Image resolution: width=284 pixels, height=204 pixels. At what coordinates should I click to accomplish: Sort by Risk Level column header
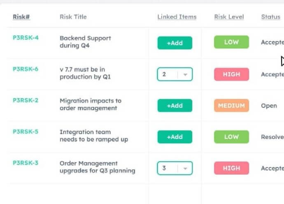[x=229, y=17]
